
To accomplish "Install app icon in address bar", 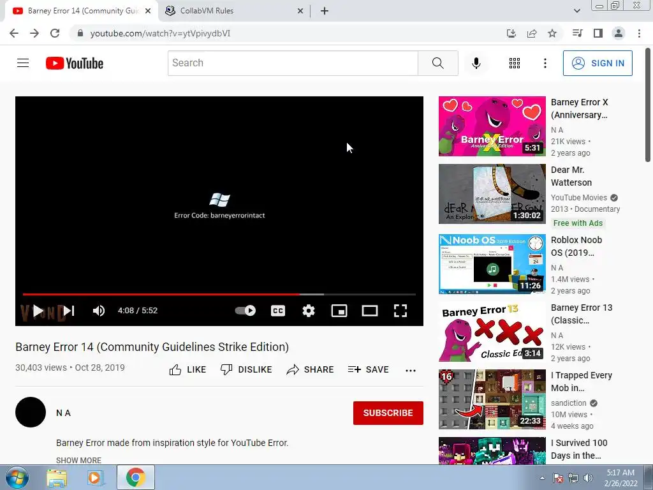I will (x=511, y=33).
